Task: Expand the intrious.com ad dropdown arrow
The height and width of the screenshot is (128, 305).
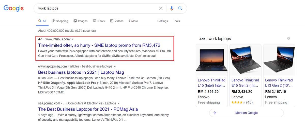Action: [73, 39]
